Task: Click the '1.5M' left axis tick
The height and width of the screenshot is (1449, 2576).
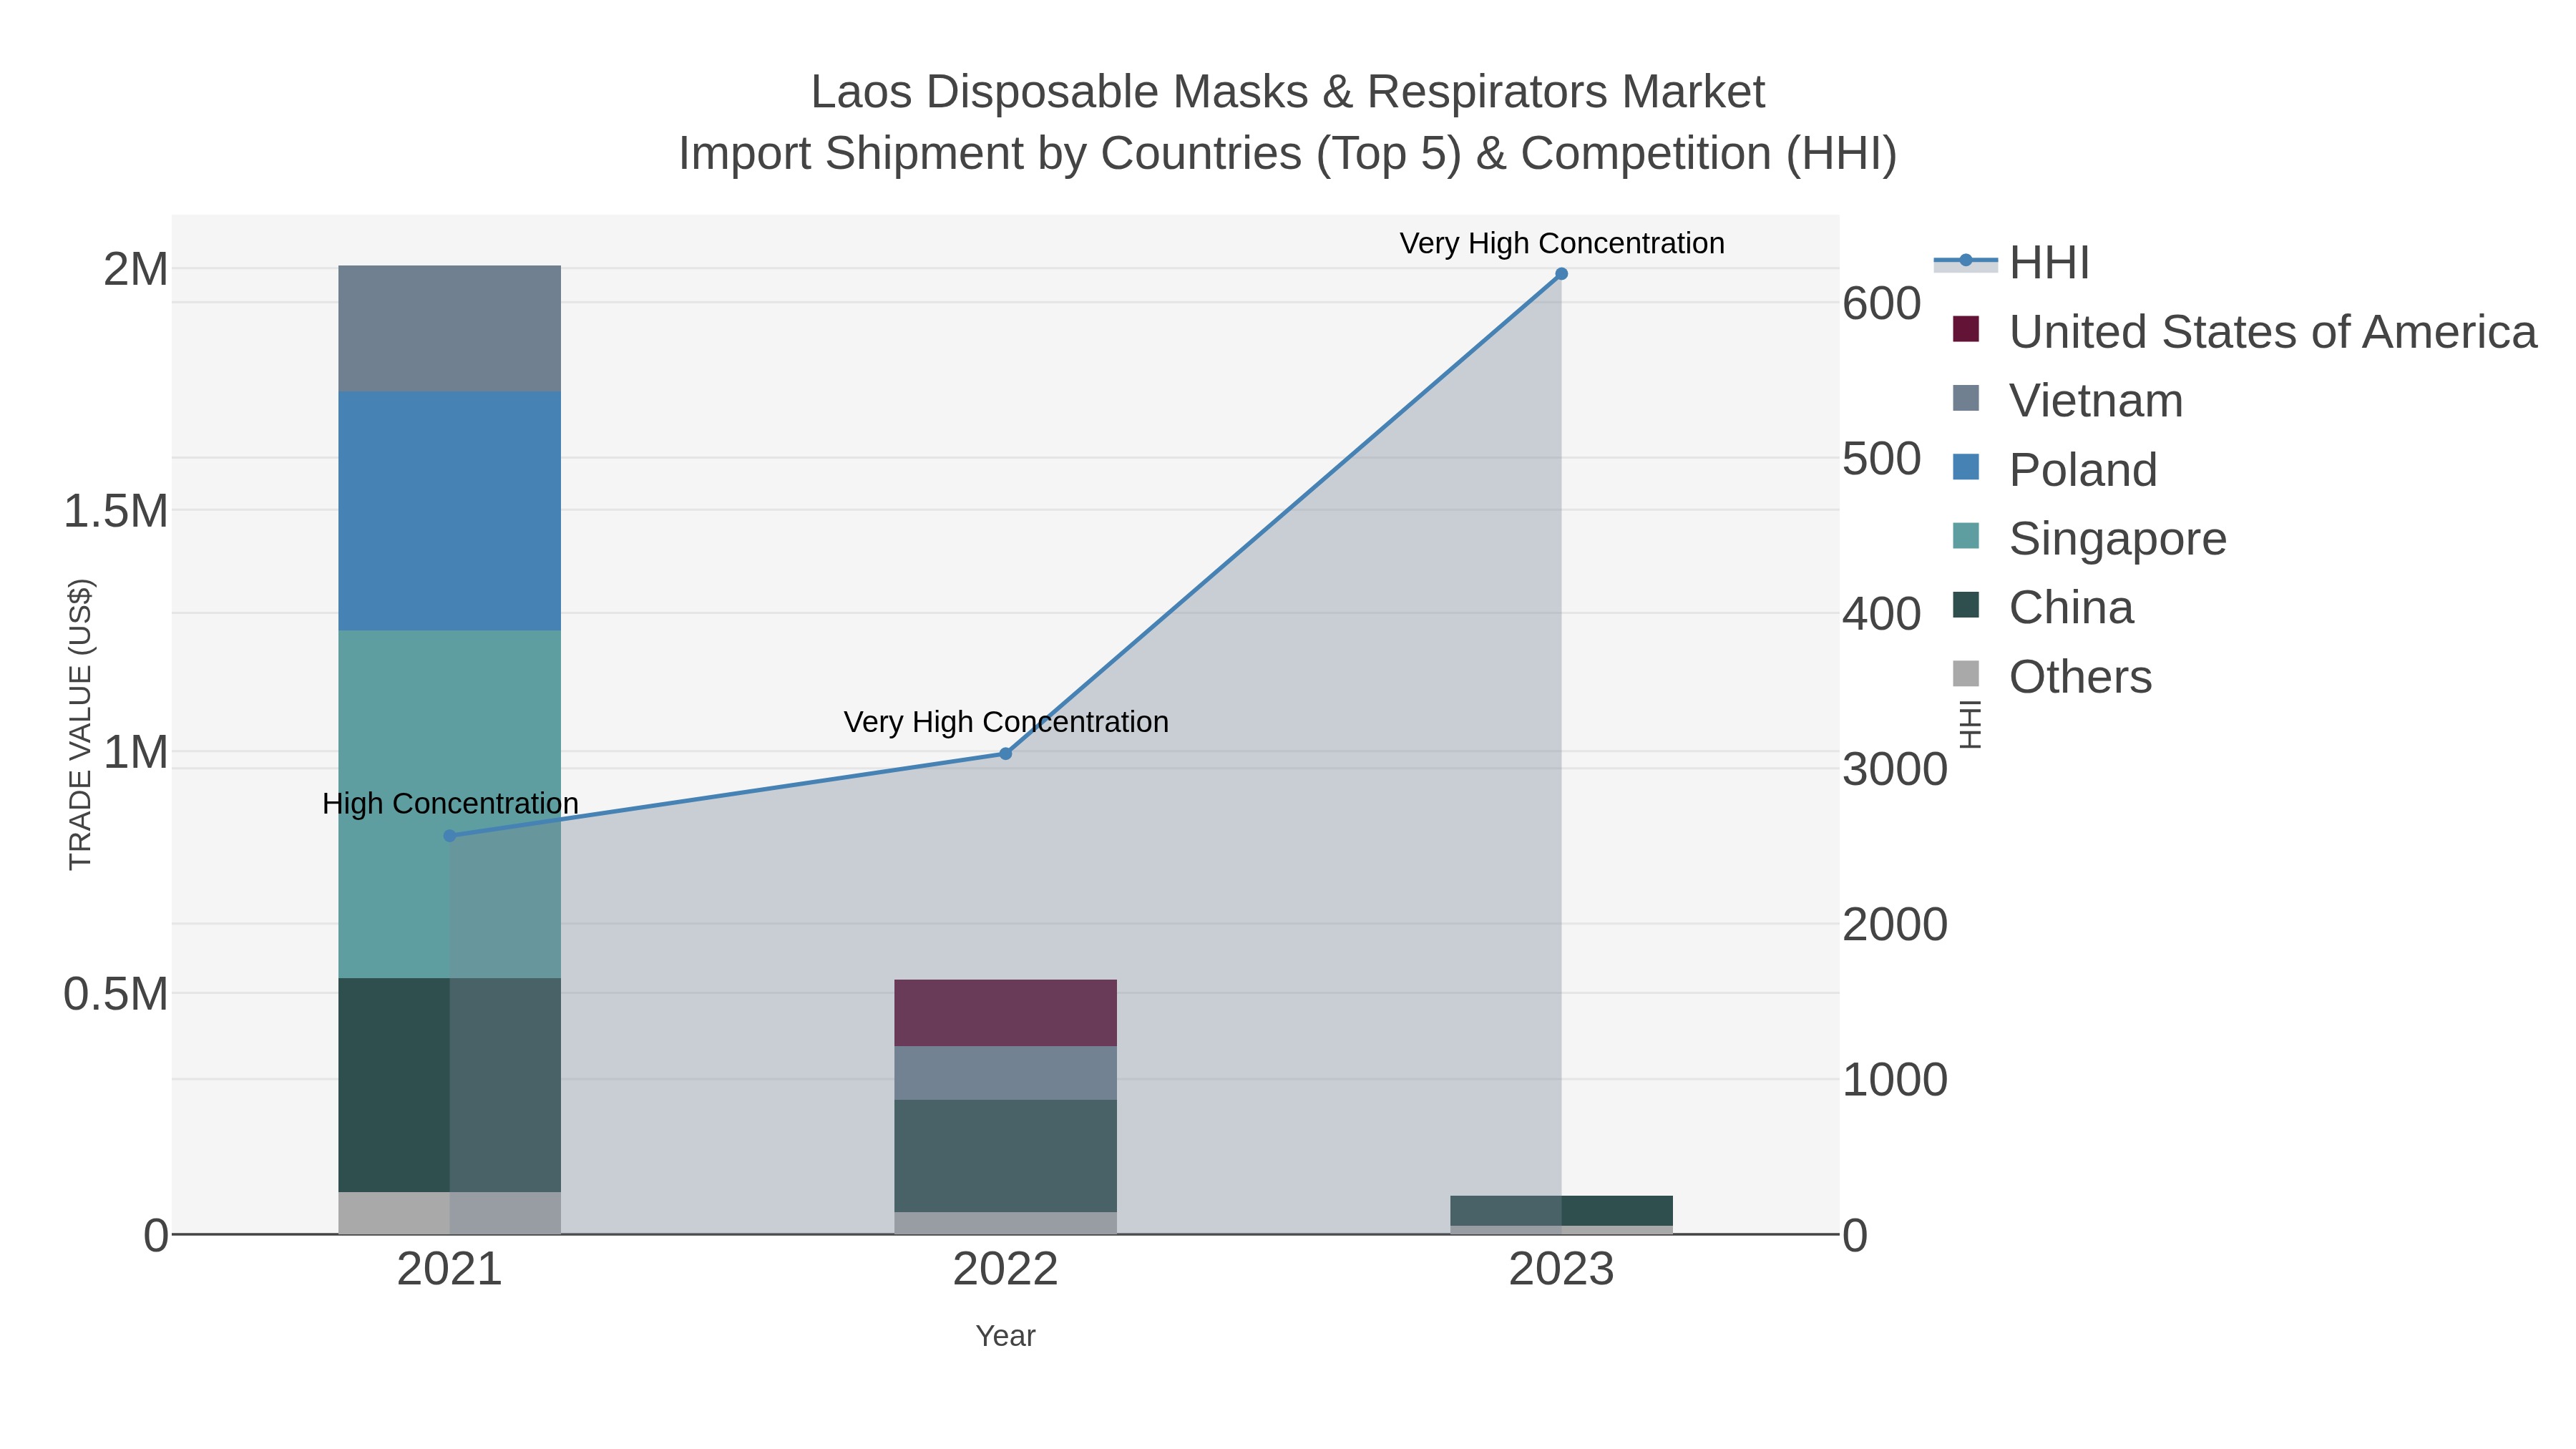Action: point(116,512)
